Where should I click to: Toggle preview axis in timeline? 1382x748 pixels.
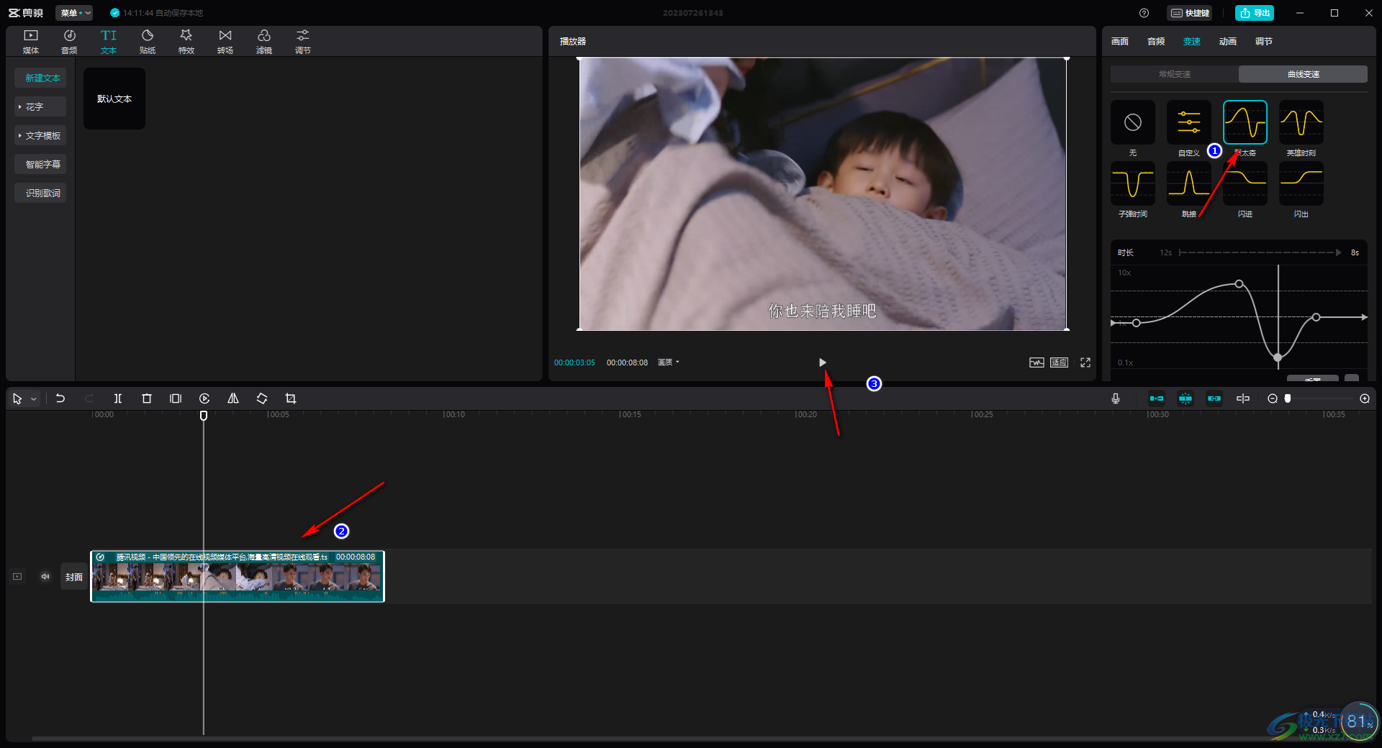click(x=1243, y=398)
